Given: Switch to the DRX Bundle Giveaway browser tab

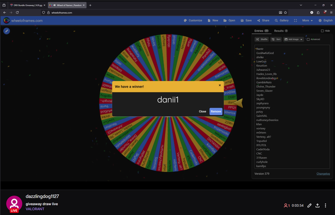Looking at the screenshot, I should click(x=26, y=5).
